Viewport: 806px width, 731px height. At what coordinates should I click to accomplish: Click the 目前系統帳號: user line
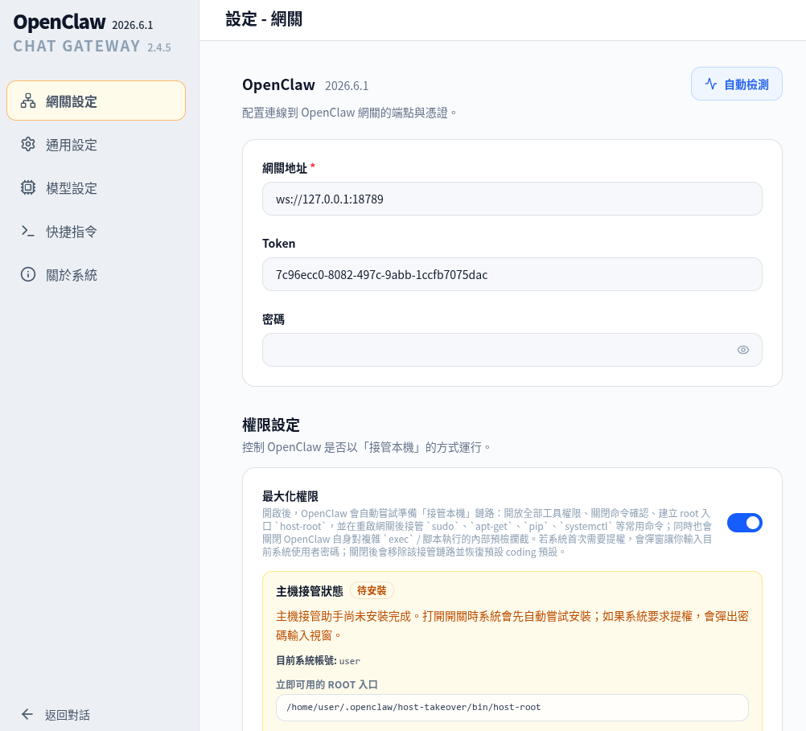coord(319,660)
